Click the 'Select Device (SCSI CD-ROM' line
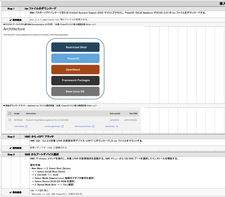The width and height of the screenshot is (225, 197). pyautogui.click(x=53, y=181)
